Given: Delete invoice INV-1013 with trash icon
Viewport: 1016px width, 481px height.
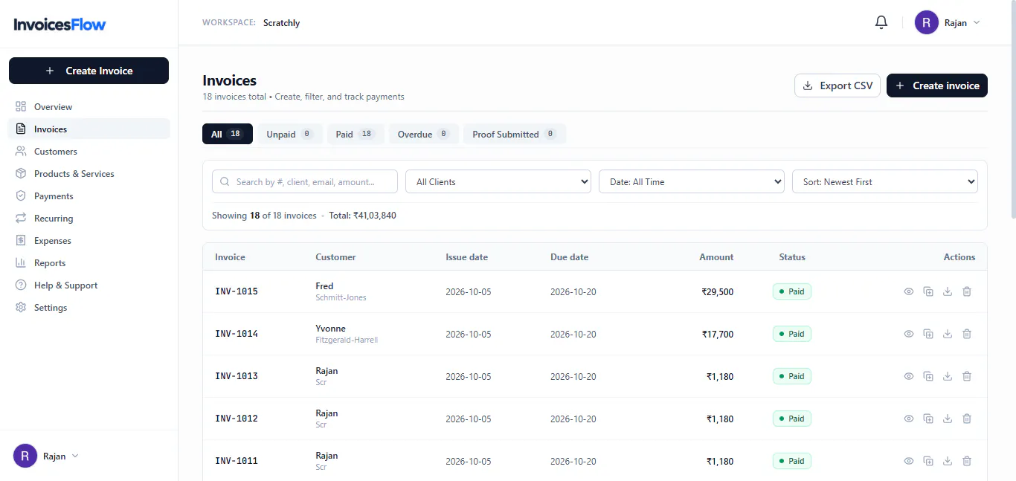Looking at the screenshot, I should pos(967,376).
